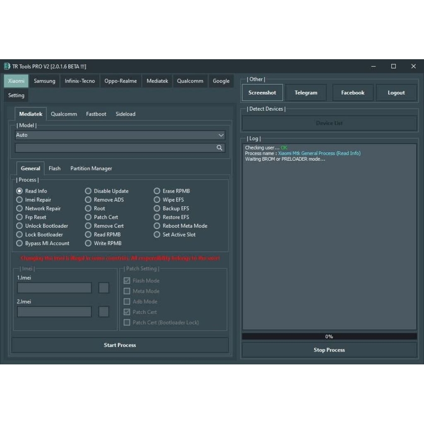Click the Stop Process button

[329, 350]
